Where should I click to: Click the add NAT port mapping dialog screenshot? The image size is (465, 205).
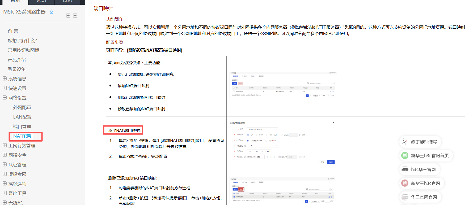[282, 143]
